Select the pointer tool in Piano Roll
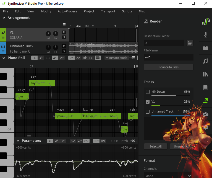Image resolution: width=212 pixels, height=178 pixels. click(35, 58)
